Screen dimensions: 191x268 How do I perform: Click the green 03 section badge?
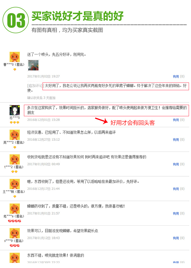click(x=16, y=20)
